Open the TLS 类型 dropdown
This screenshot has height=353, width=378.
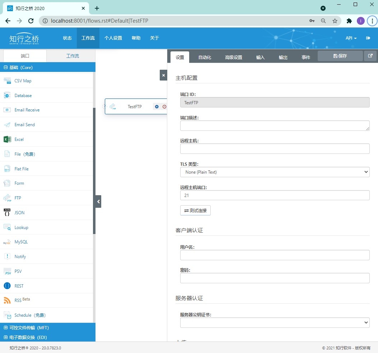275,172
